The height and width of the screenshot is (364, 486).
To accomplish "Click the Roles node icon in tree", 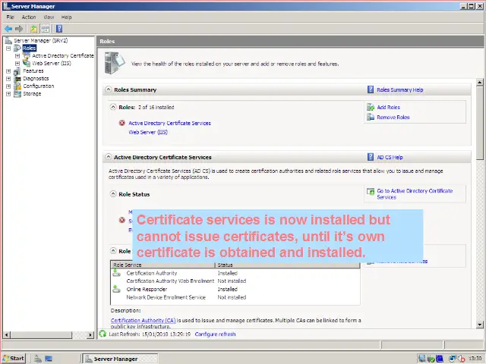I will coord(17,48).
